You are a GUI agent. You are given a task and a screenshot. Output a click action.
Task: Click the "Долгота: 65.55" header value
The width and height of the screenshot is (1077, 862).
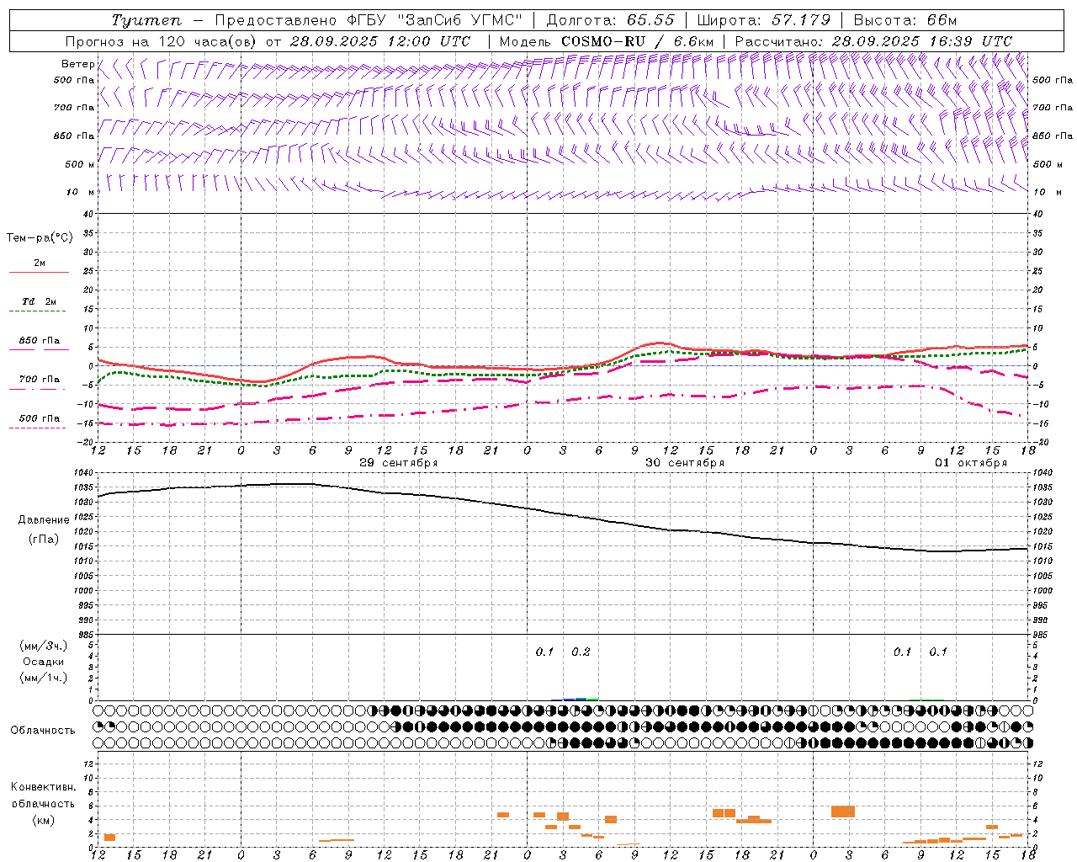[610, 20]
